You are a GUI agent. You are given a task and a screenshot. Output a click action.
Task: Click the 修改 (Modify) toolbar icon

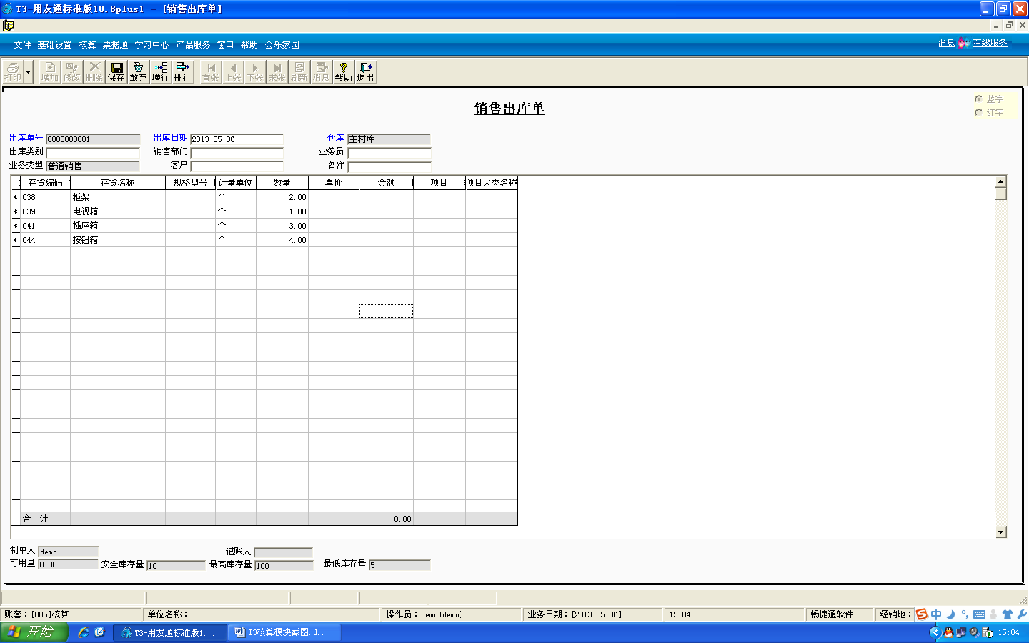click(71, 71)
